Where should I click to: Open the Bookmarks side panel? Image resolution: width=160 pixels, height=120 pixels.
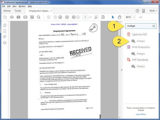coord(5,31)
